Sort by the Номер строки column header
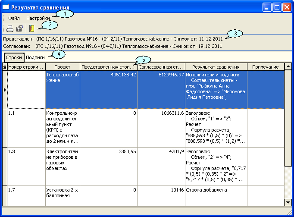294x217 pixels. (26, 67)
